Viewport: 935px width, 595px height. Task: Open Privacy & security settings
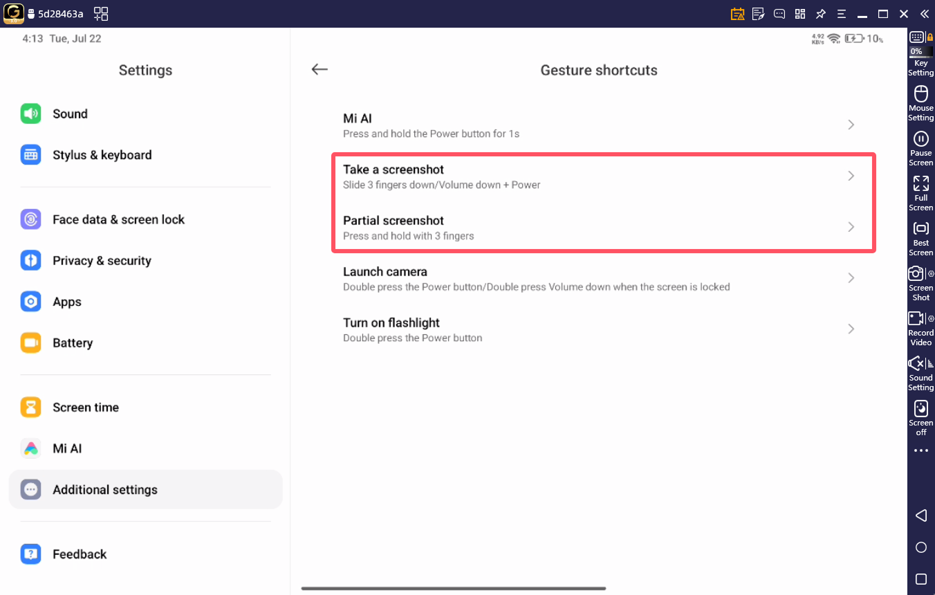(145, 261)
